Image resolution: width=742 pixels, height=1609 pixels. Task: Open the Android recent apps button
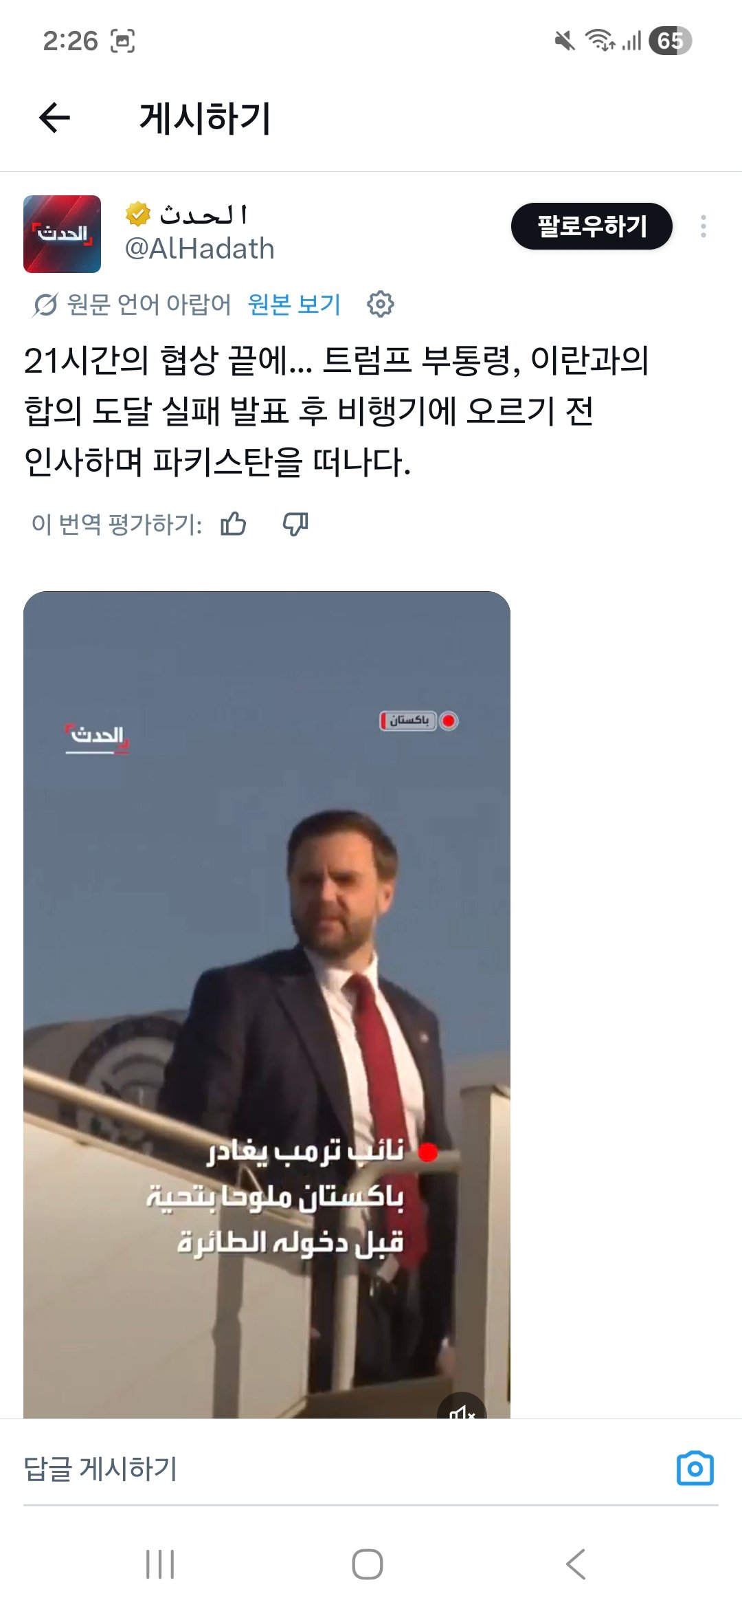click(x=160, y=1564)
